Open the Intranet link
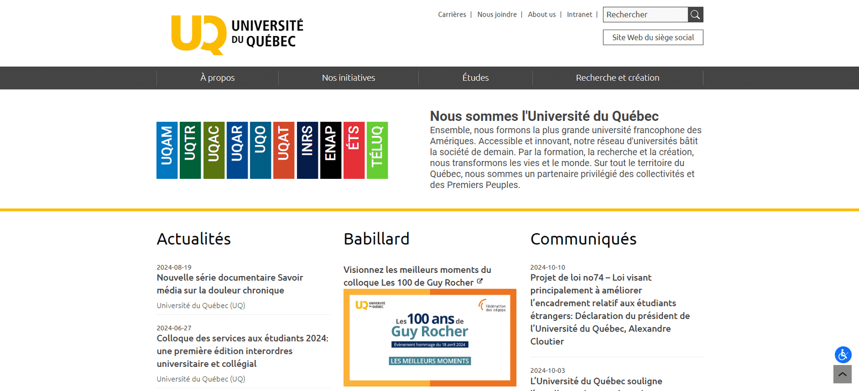 tap(579, 15)
